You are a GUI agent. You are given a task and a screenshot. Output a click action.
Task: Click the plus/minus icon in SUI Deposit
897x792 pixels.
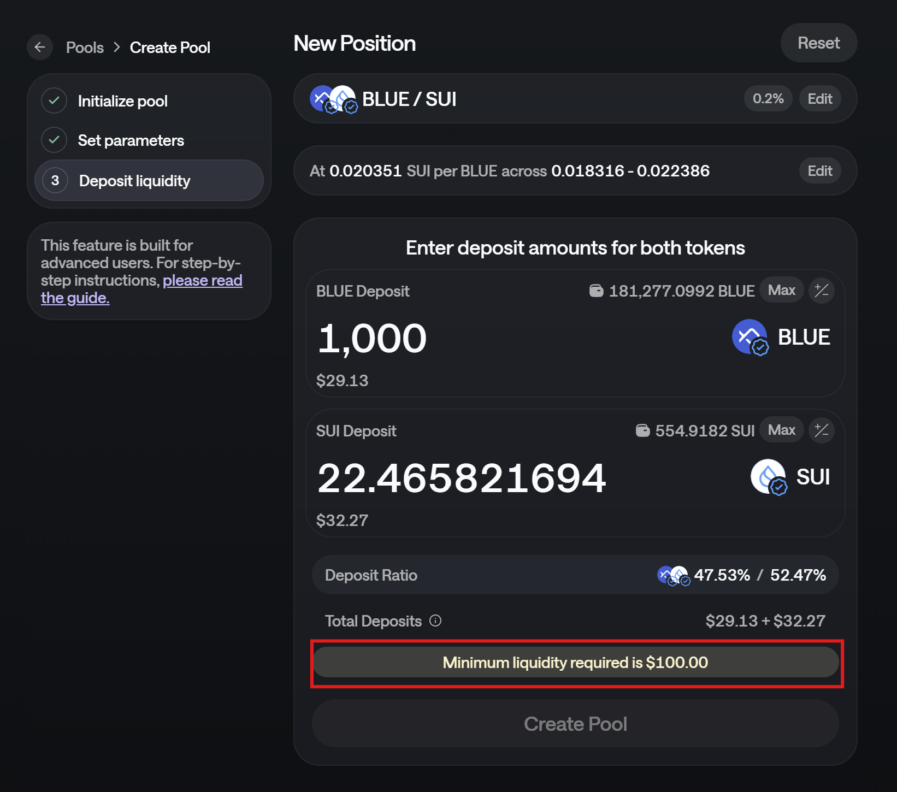pos(822,430)
